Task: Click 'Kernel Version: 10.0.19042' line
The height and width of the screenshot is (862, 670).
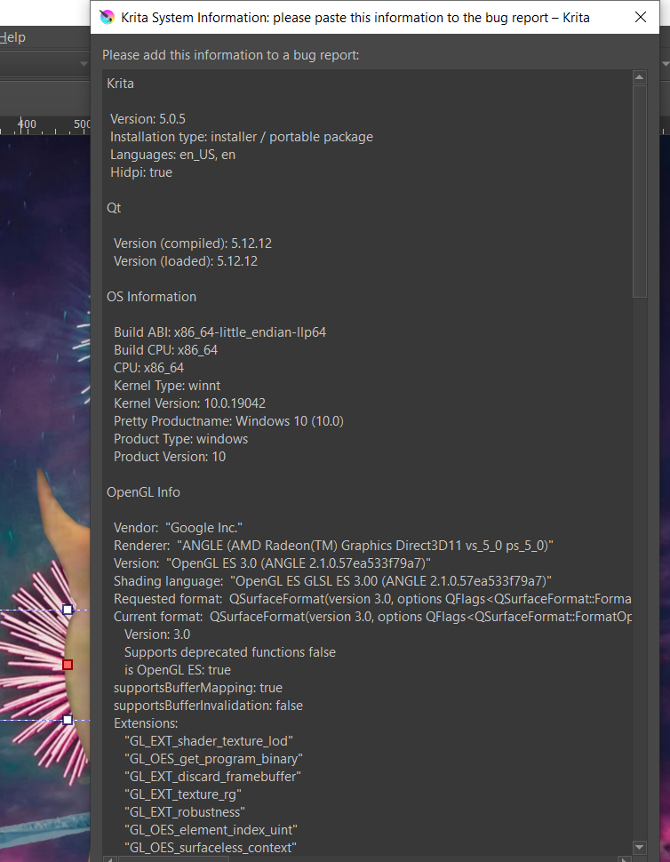Action: point(189,403)
